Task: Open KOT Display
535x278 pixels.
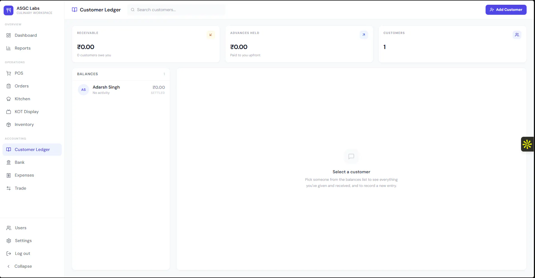Action: click(x=32, y=112)
